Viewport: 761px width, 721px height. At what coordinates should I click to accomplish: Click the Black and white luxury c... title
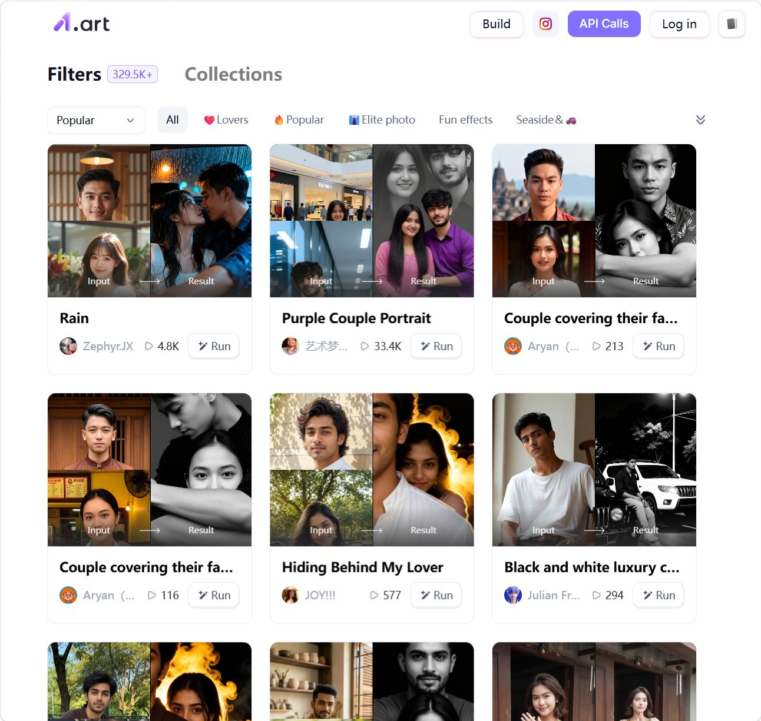(x=592, y=567)
